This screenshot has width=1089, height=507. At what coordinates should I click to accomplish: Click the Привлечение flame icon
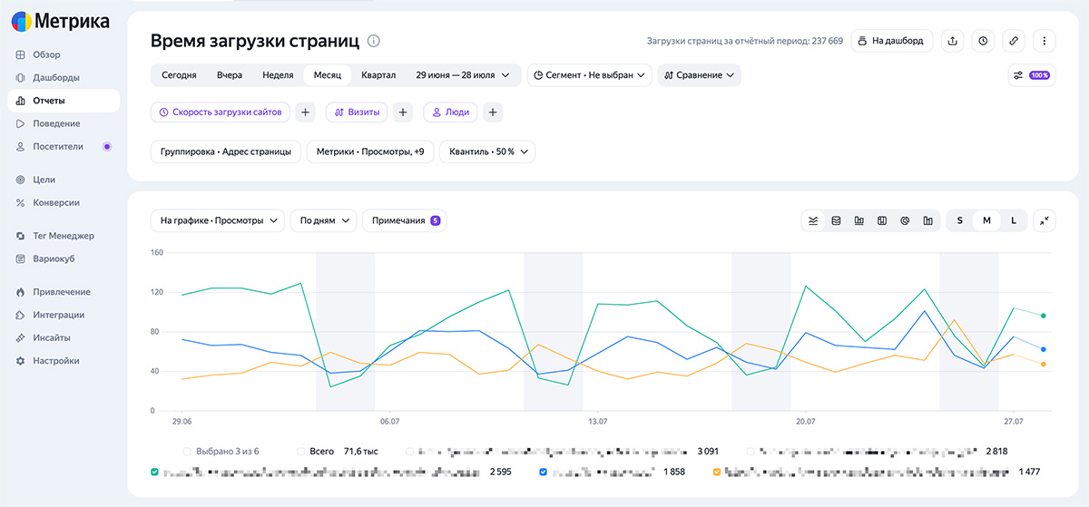coord(20,292)
